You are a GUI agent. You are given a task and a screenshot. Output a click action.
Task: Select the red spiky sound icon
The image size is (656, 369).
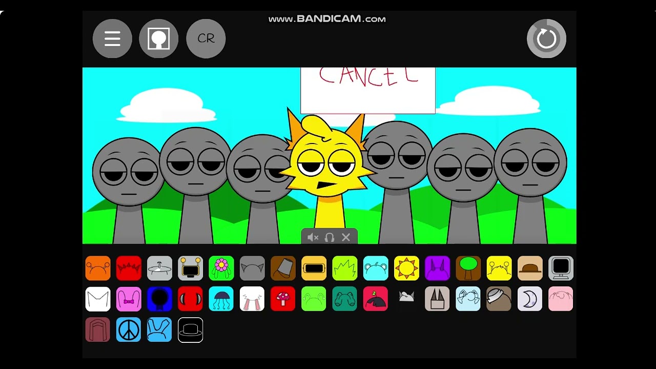pos(129,269)
